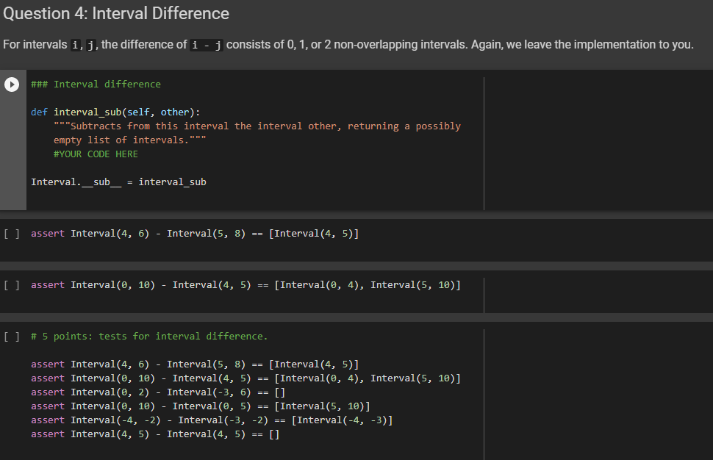
Task: Click the ### Interval difference comment line
Action: point(95,84)
